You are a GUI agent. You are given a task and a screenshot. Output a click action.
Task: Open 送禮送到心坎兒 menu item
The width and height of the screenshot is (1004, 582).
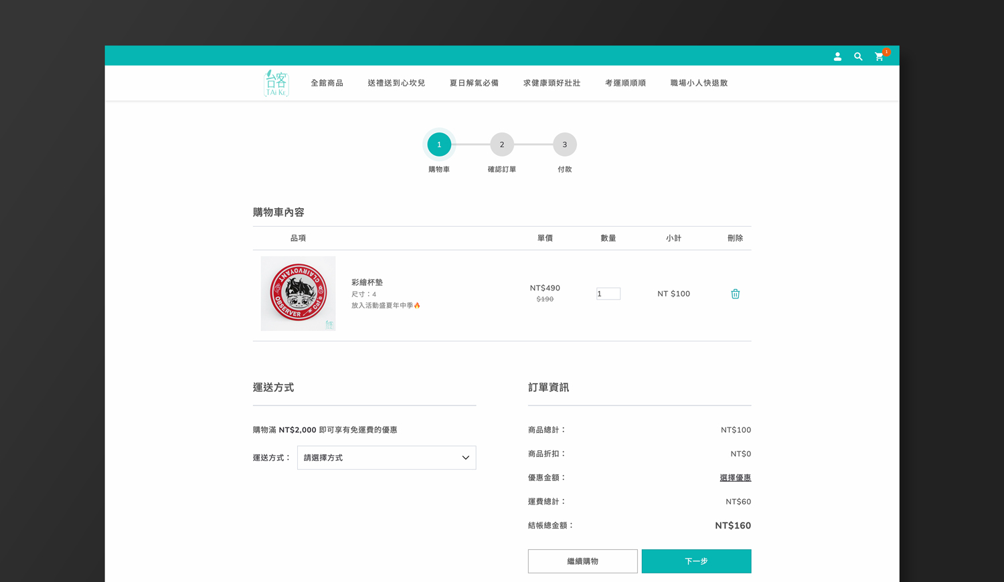pos(396,83)
